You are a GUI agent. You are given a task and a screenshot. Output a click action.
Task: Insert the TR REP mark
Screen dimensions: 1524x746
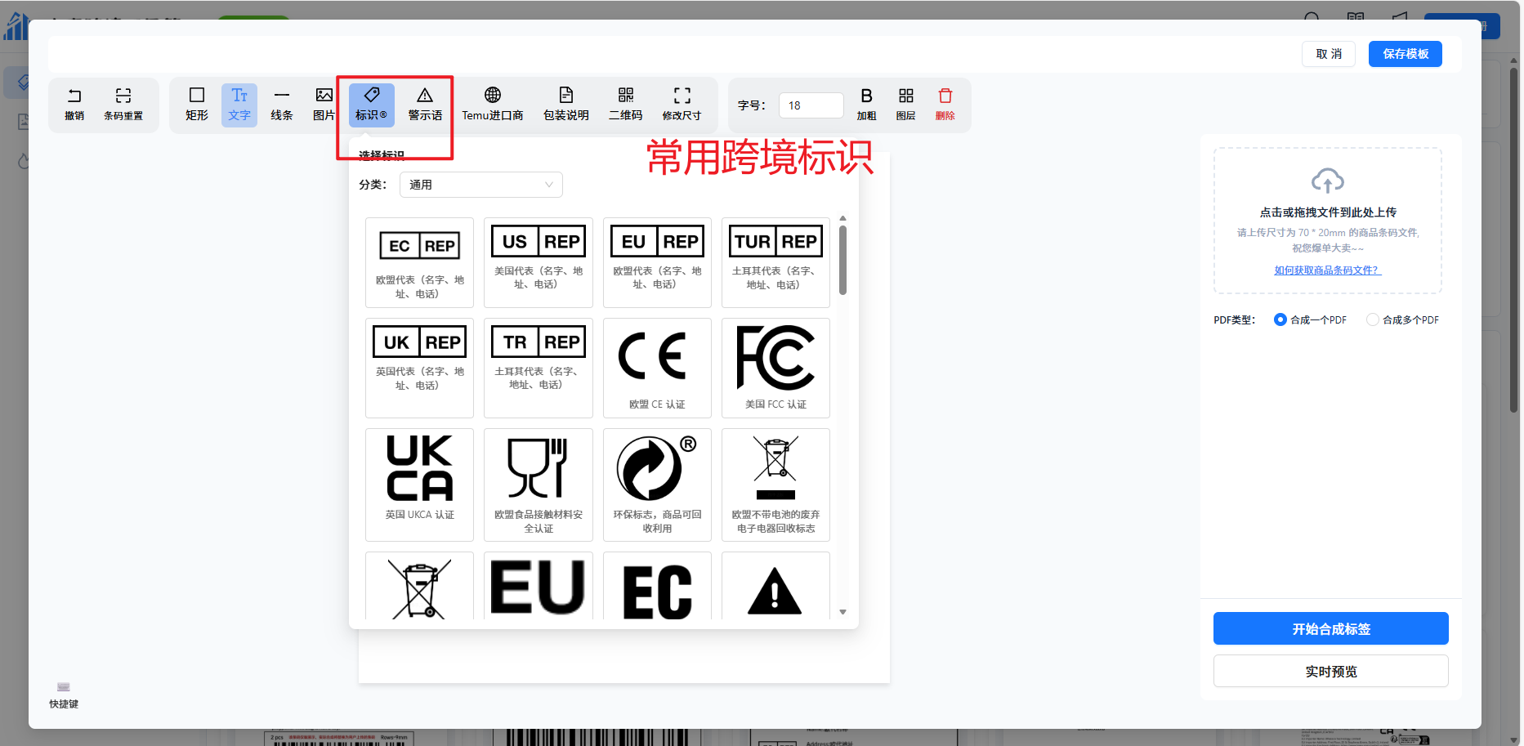point(539,368)
